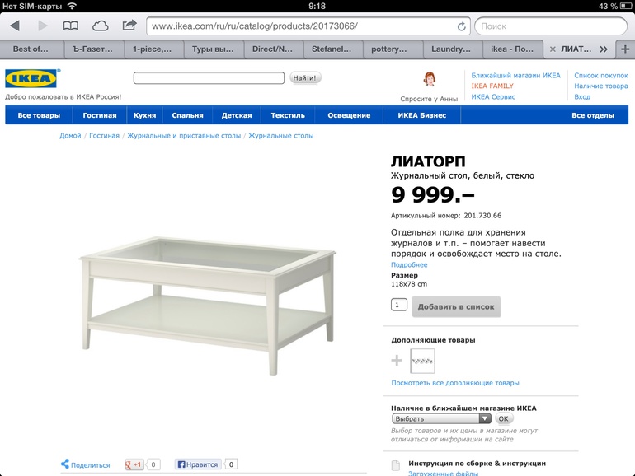This screenshot has height=476, width=635.
Task: Open the Подробнее link
Action: [x=409, y=264]
